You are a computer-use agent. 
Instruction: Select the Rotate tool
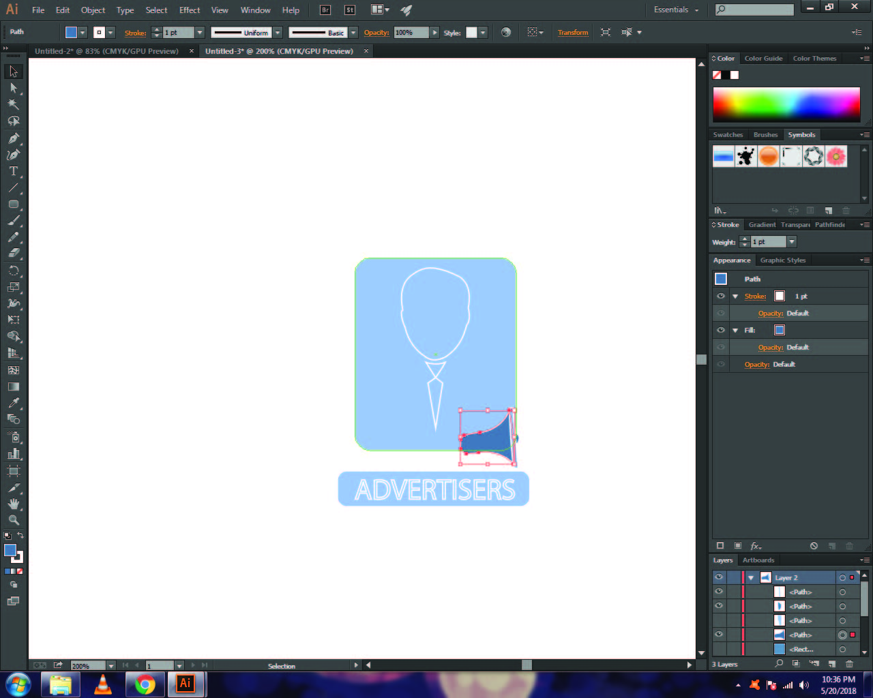pos(13,271)
